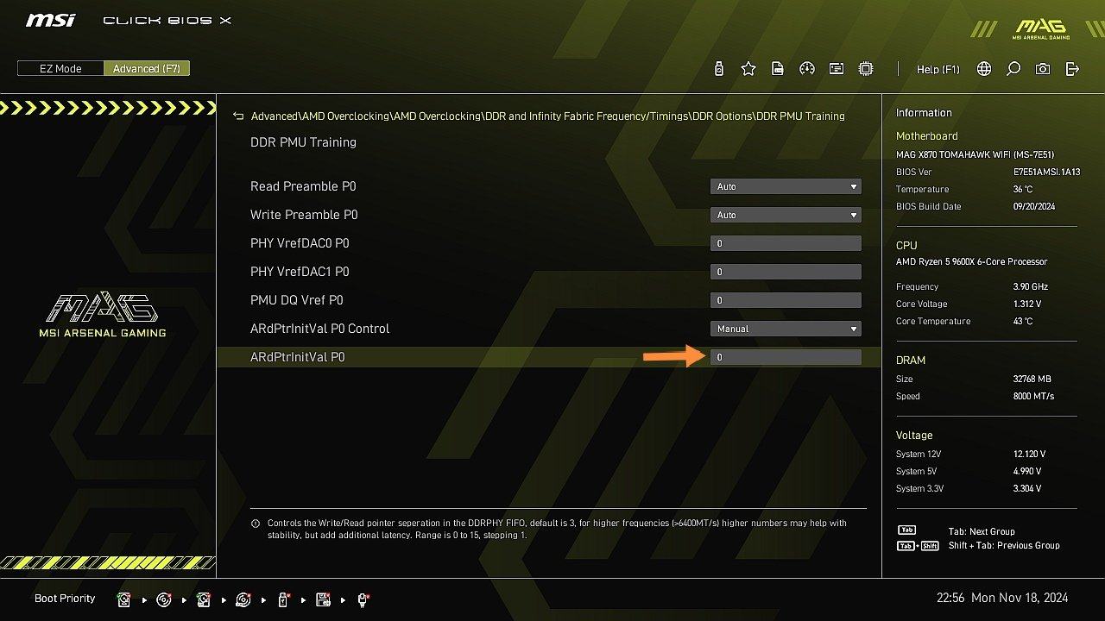Click the PMU DQ Vref P0 value field
This screenshot has width=1105, height=621.
click(786, 300)
